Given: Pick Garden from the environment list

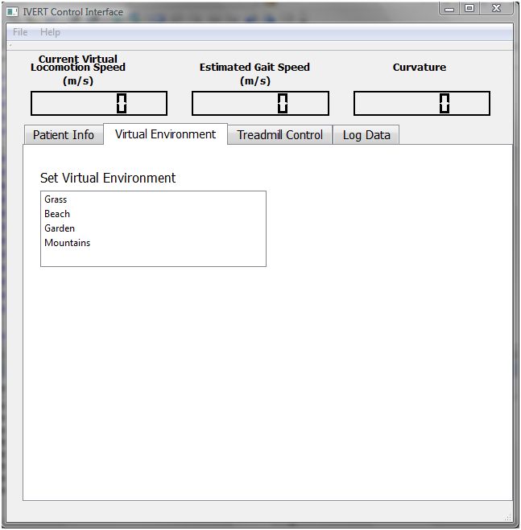Looking at the screenshot, I should [x=60, y=228].
